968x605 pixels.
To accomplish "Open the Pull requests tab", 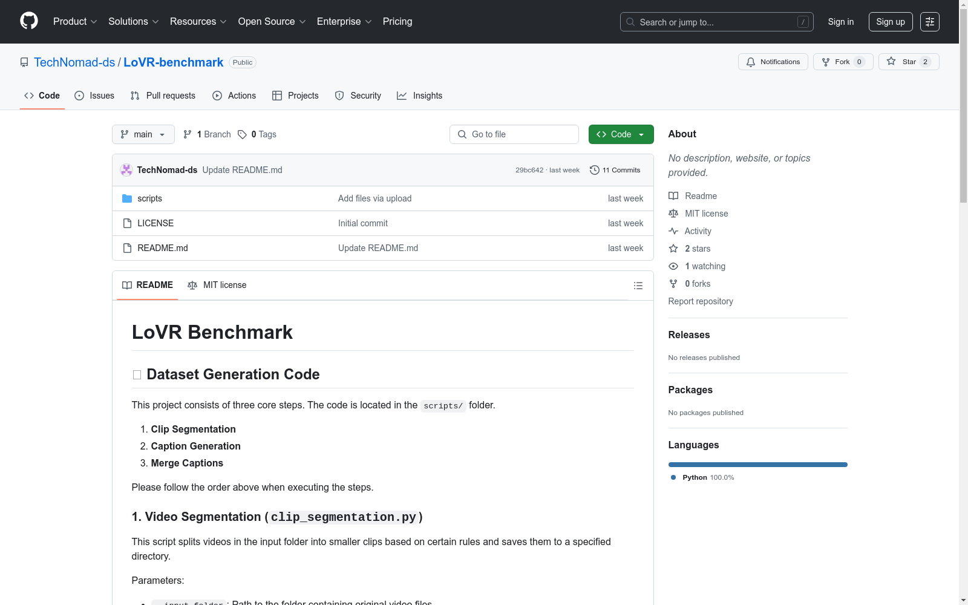I will click(163, 96).
